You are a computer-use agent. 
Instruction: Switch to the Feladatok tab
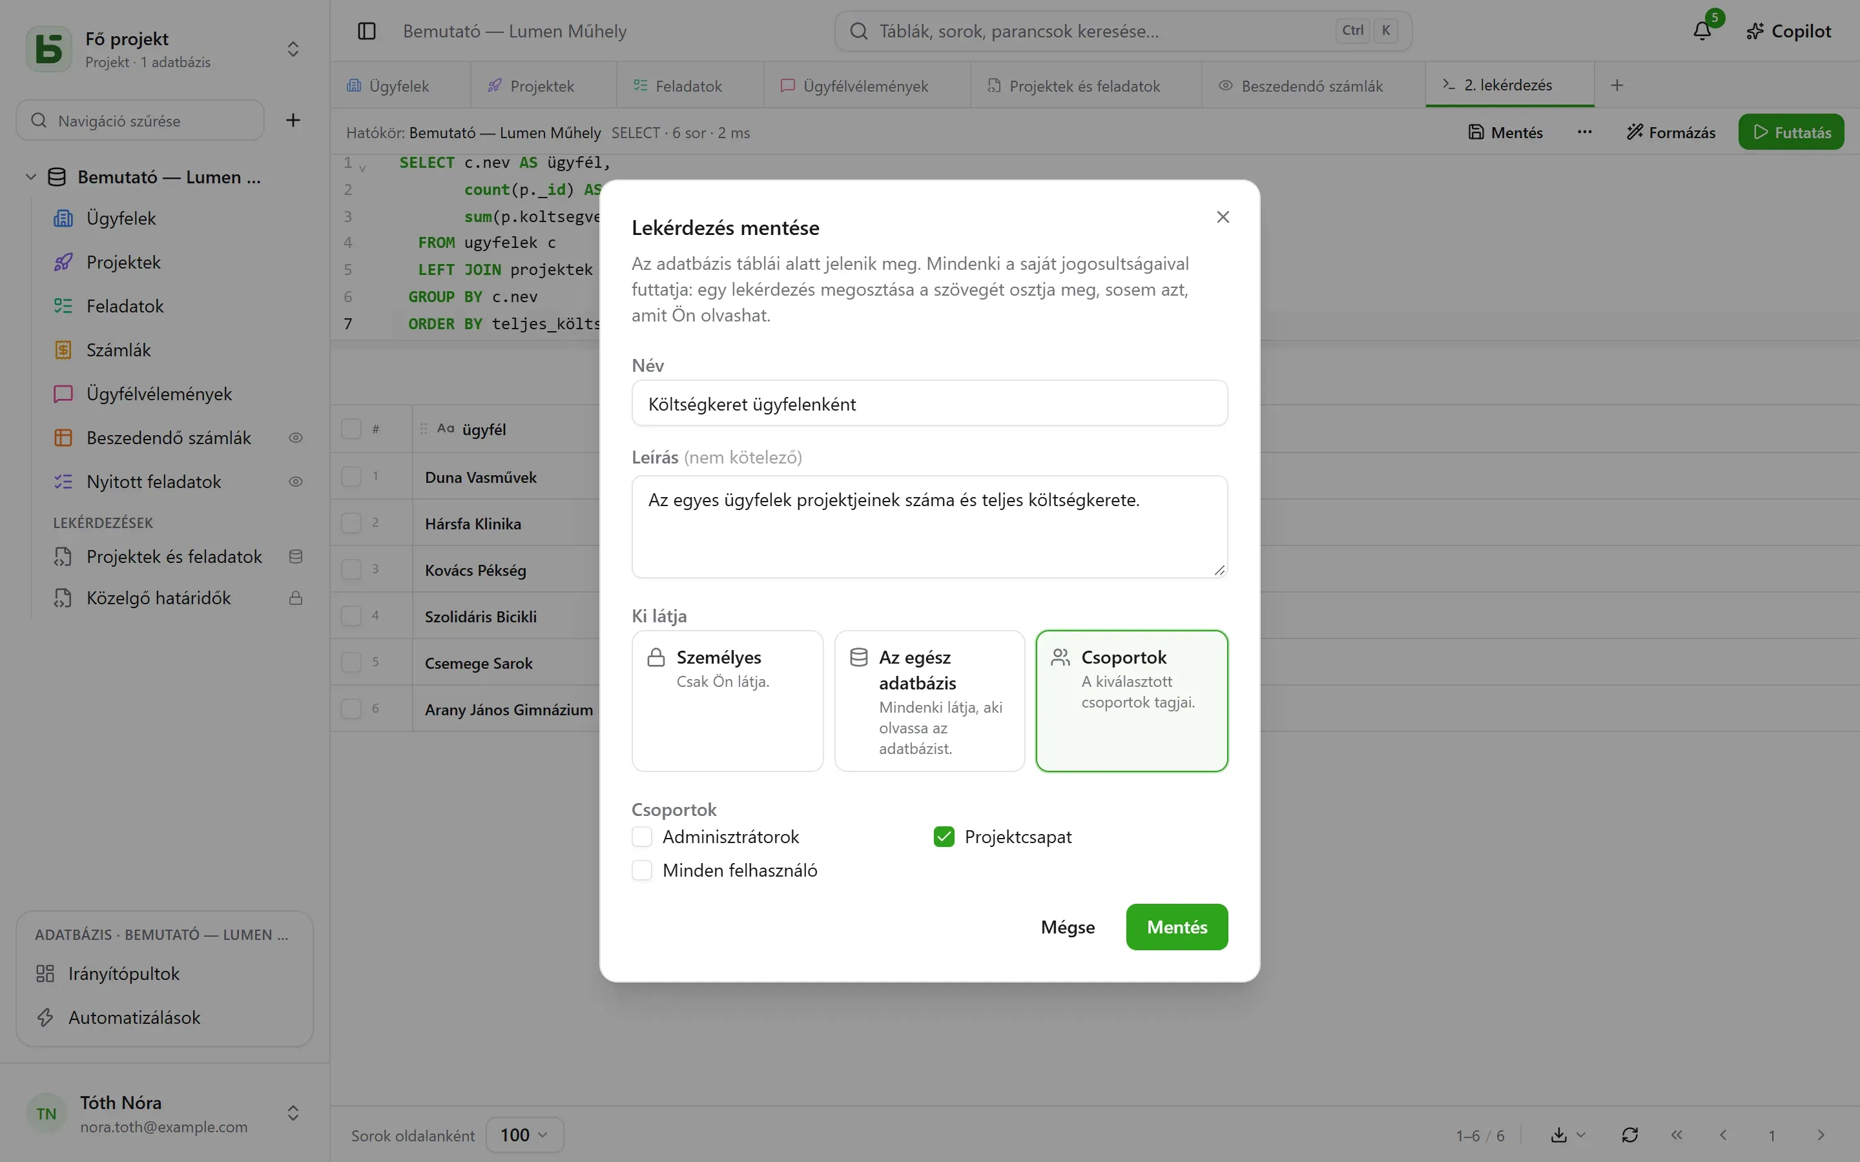tap(690, 85)
